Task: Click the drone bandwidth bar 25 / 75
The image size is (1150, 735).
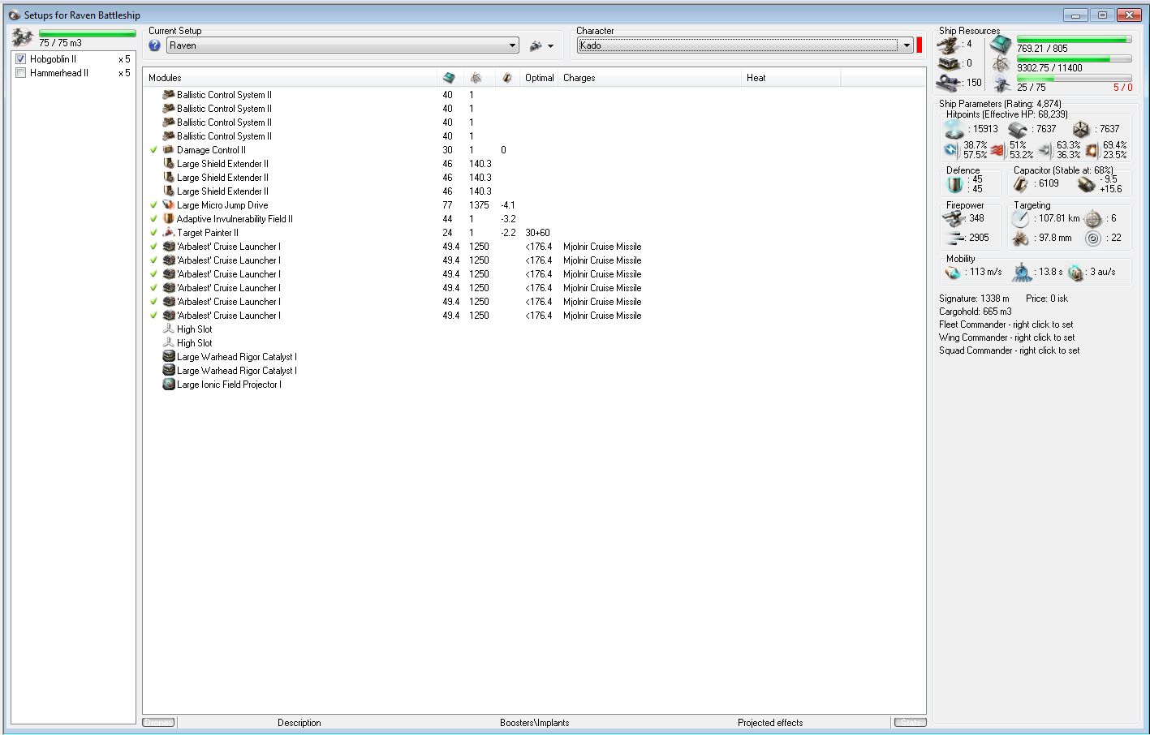Action: (1074, 79)
